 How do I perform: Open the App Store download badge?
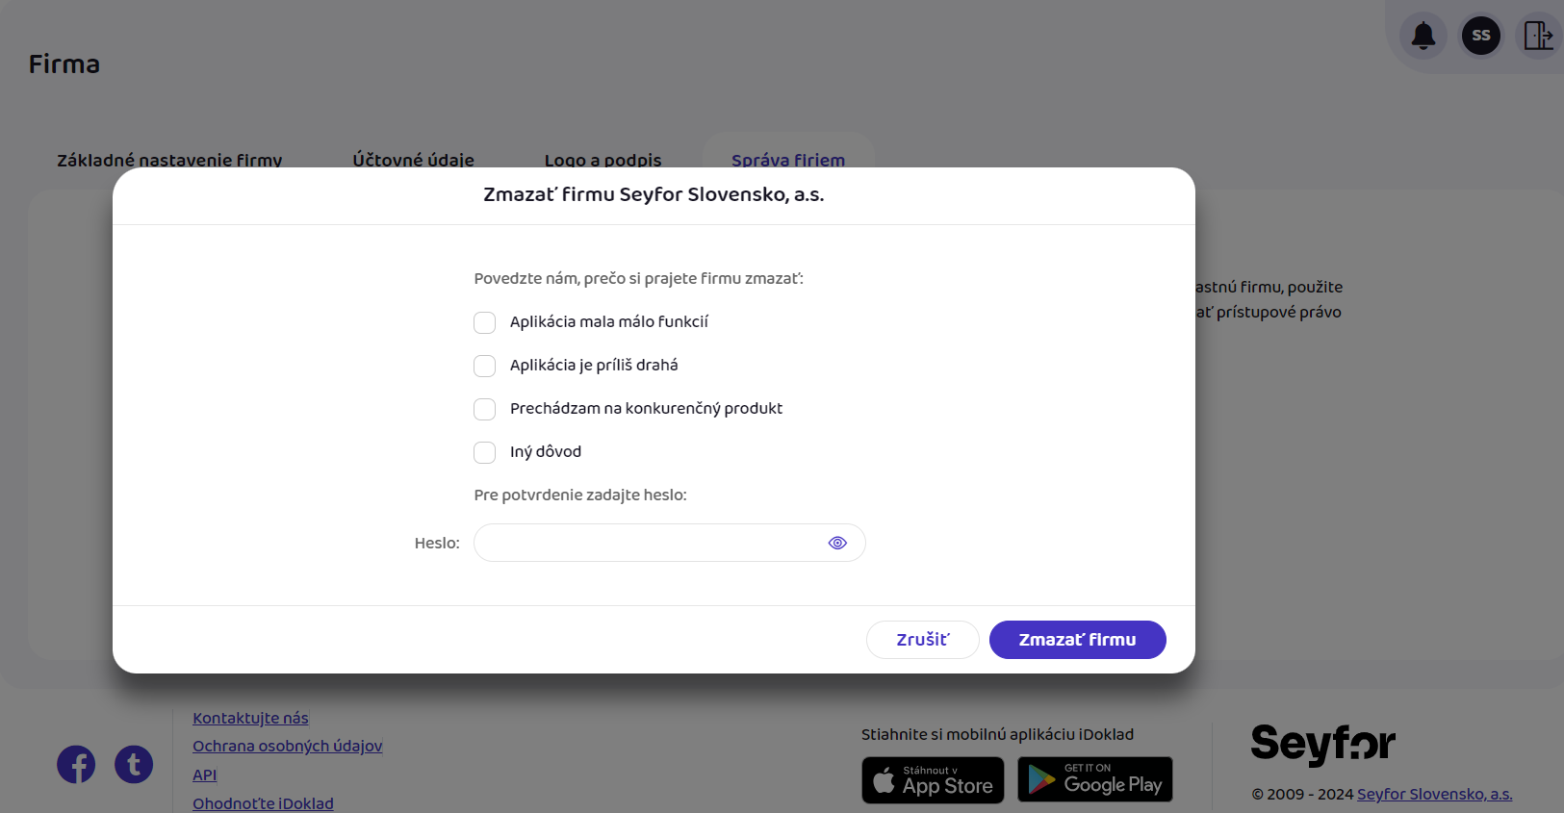pyautogui.click(x=933, y=779)
